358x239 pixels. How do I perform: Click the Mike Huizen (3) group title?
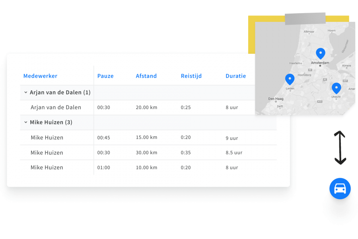(x=51, y=123)
